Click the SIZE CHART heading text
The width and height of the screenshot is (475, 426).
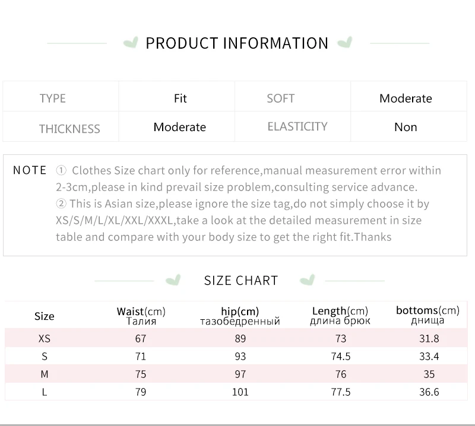click(241, 281)
